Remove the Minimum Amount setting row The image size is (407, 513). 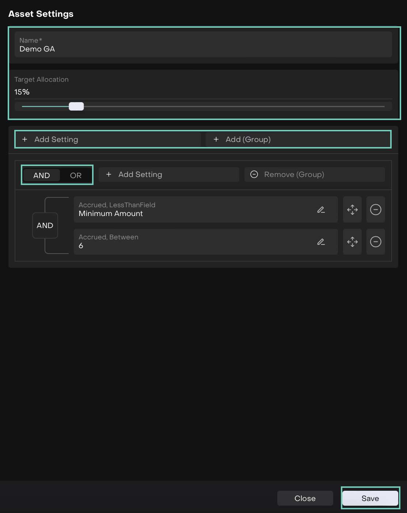pos(376,210)
